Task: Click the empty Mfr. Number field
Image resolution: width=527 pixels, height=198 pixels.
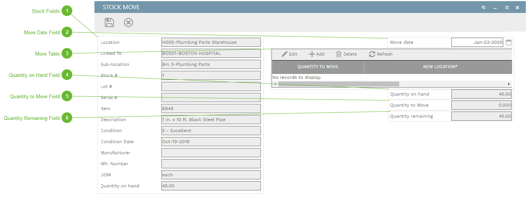Action: click(x=211, y=164)
